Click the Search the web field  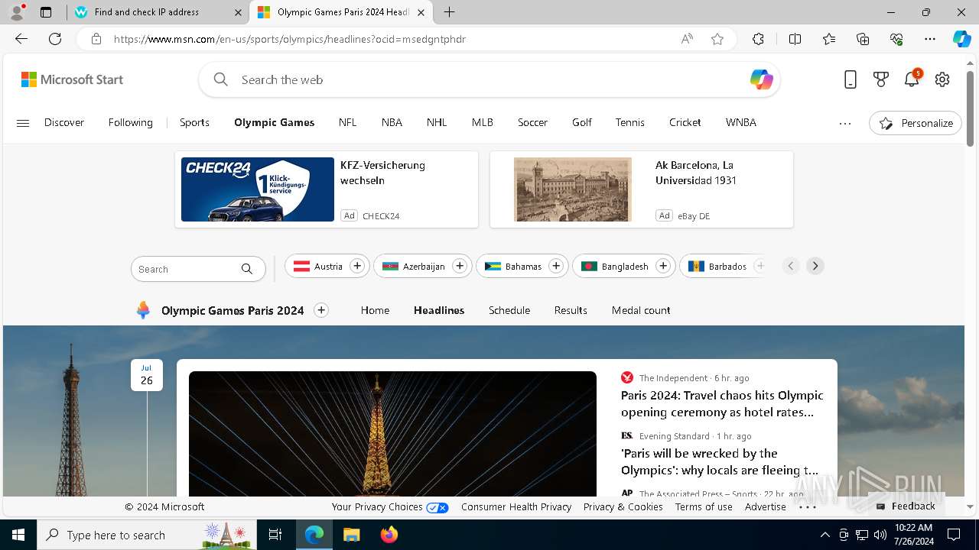pyautogui.click(x=489, y=79)
